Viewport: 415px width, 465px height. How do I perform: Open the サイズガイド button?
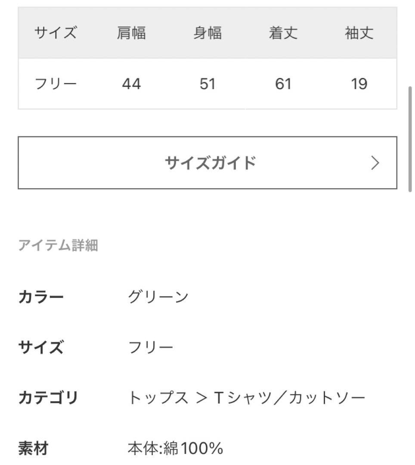207,163
